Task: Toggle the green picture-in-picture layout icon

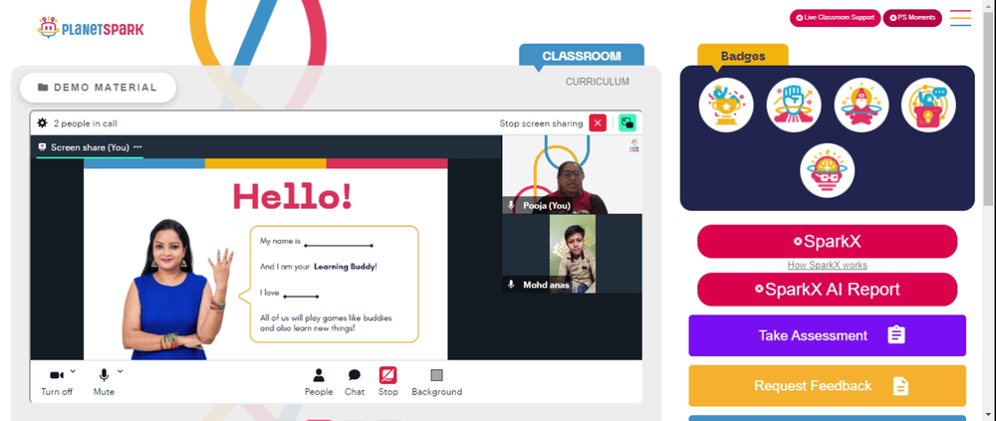Action: coord(627,123)
